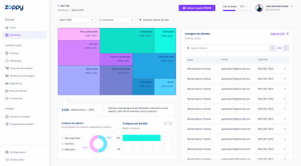This screenshot has width=301, height=166.
Task: Expand the user profile menu
Action: [x=291, y=6]
